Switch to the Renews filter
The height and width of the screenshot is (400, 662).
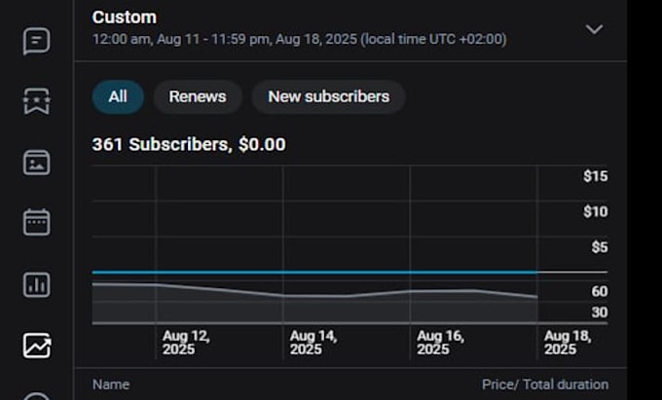click(x=198, y=96)
